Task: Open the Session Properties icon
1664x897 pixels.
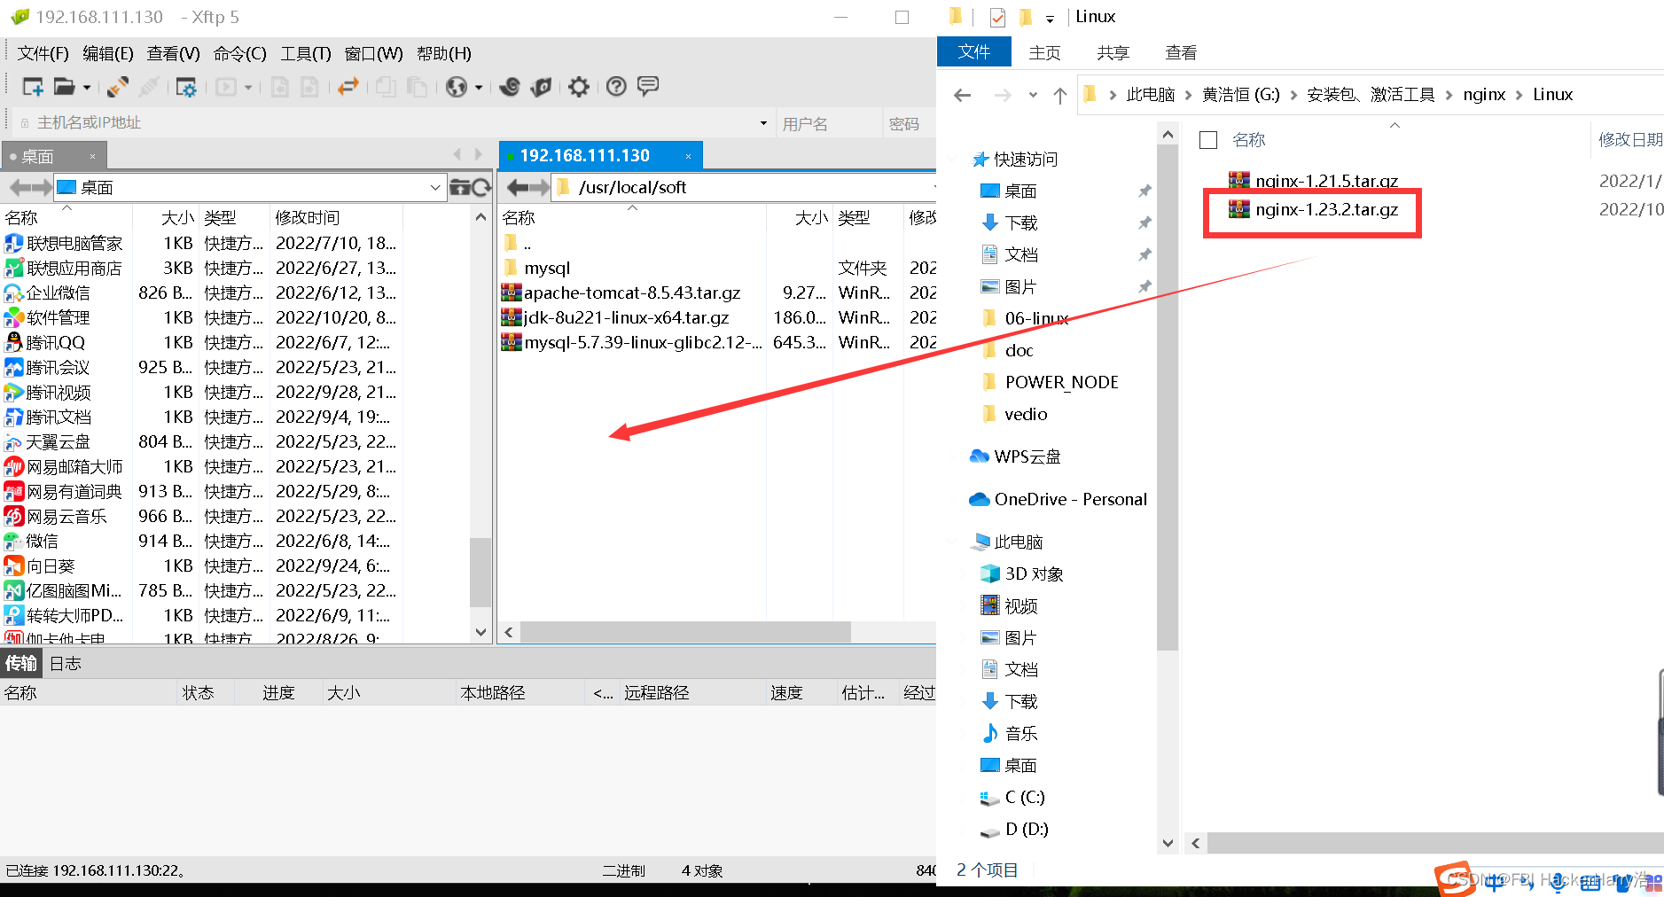Action: coord(186,87)
